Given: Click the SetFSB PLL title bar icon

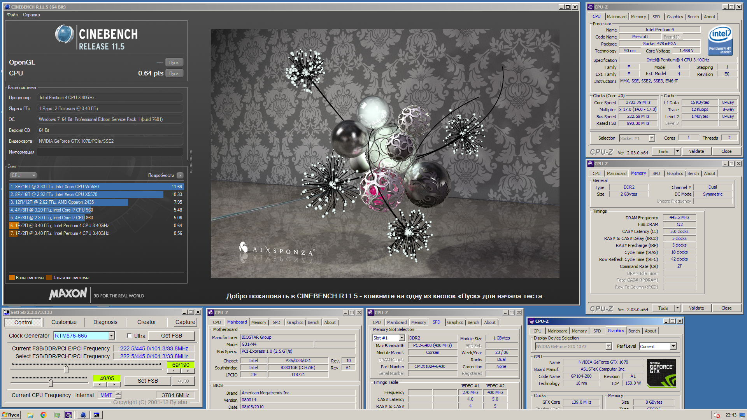Looking at the screenshot, I should 7,312.
